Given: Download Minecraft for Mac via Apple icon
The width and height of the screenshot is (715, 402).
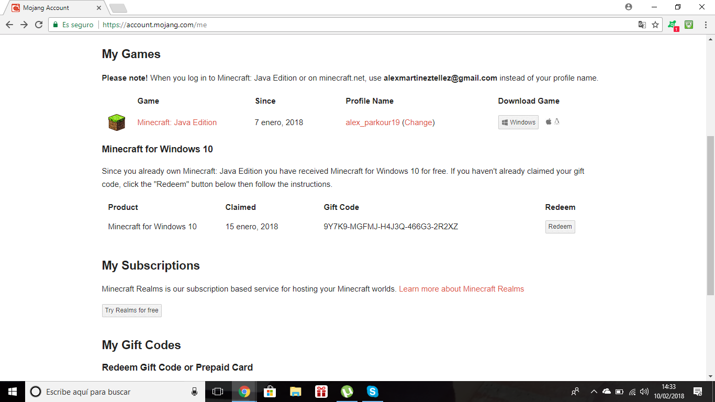Looking at the screenshot, I should (549, 121).
